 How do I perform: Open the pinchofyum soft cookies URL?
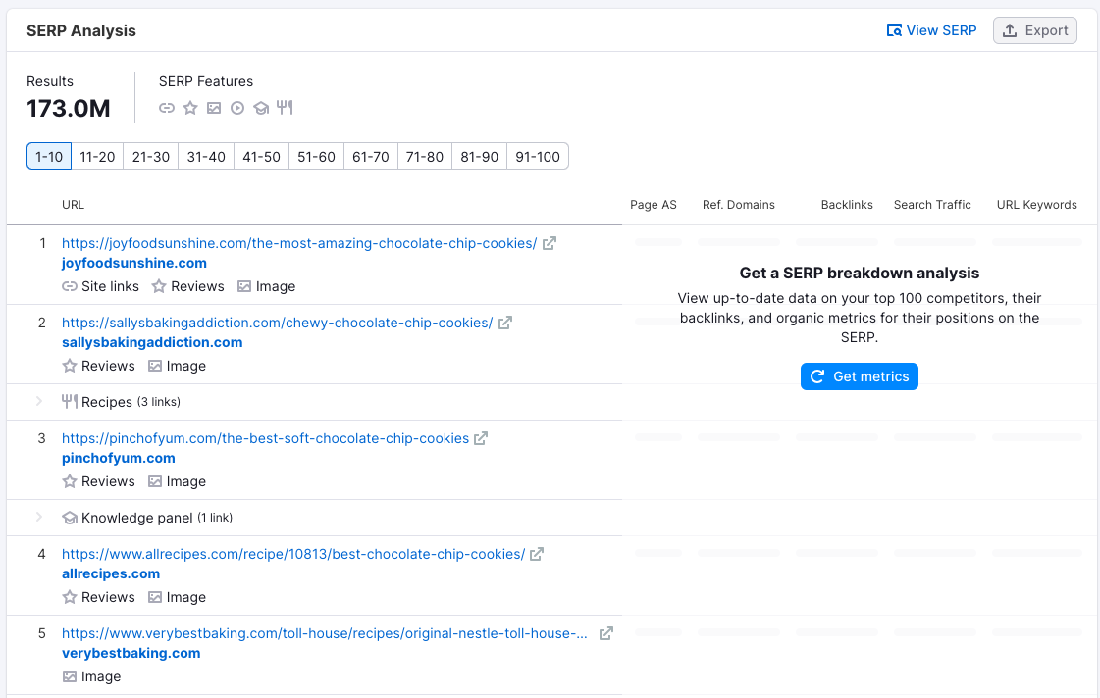point(265,438)
